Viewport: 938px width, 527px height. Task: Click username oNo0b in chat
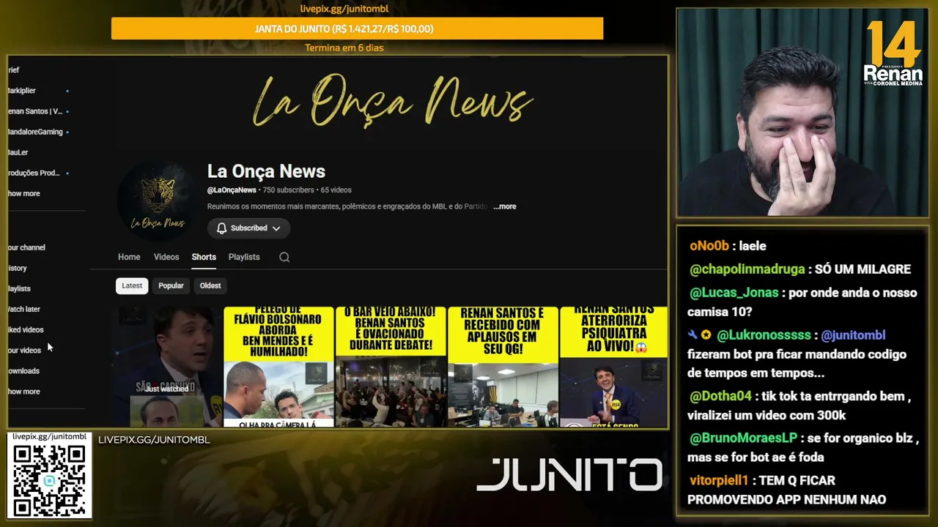click(x=709, y=246)
